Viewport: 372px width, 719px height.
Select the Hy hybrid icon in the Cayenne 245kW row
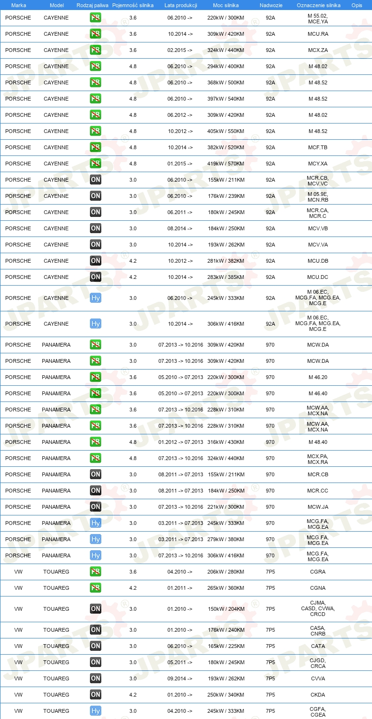tap(96, 298)
